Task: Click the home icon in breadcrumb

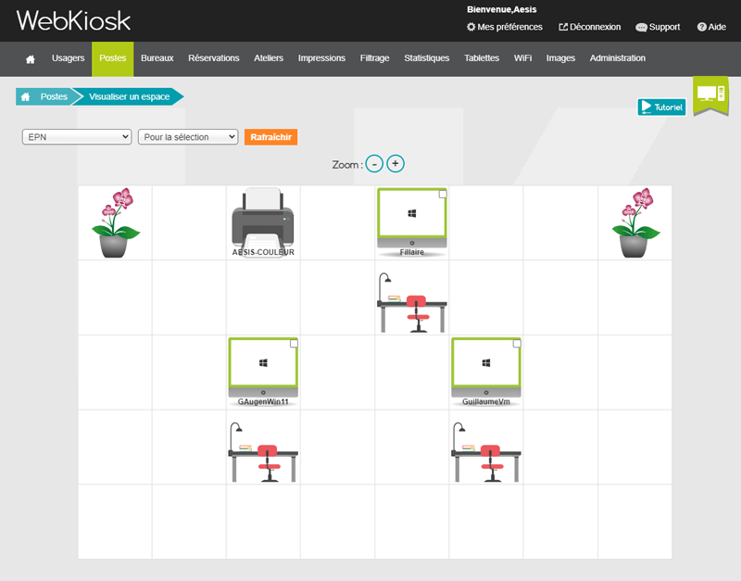Action: tap(26, 97)
